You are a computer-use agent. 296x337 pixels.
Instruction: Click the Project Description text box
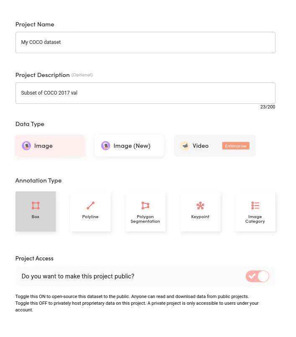[x=145, y=93]
